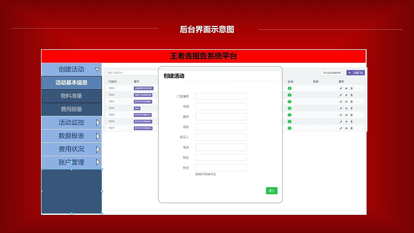
Task: Click purple 新增门店 add button
Action: point(355,72)
